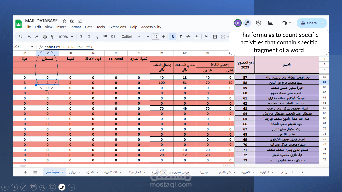This screenshot has width=342, height=192.
Task: Open version history clock icon
Action: [x=259, y=23]
